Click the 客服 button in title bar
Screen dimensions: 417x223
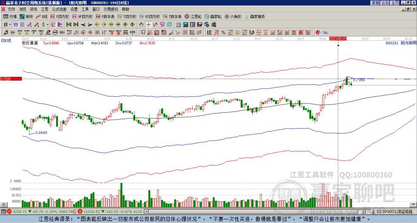pyautogui.click(x=375, y=3)
